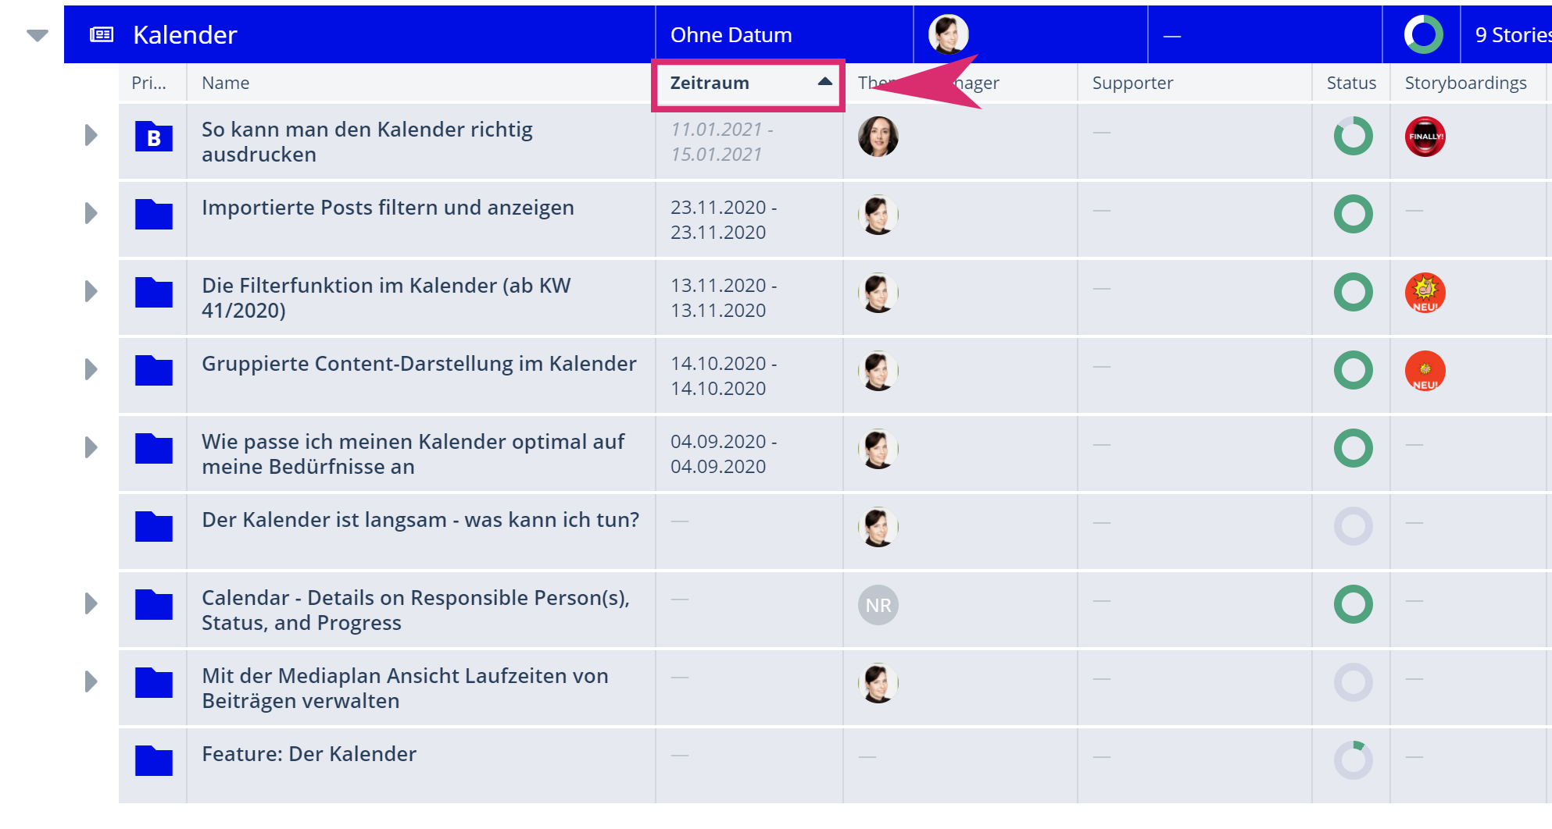Expand the 'Wie passe ich meinen Kalender' row

coord(91,447)
